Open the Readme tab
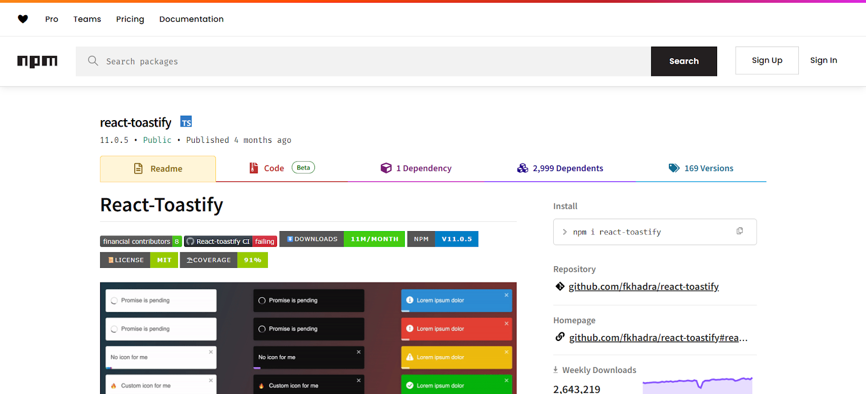The width and height of the screenshot is (866, 394). (x=158, y=169)
